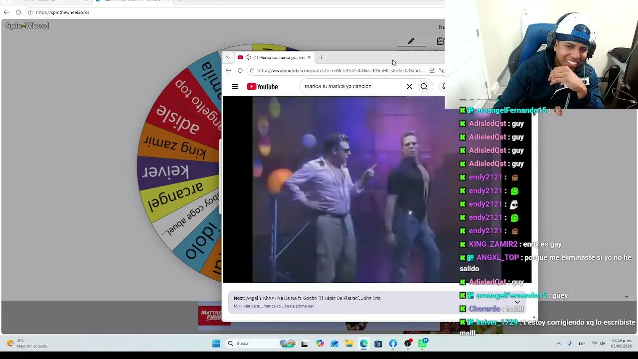Go back in the SpinTheWheel browser window
The image size is (638, 359).
6,12
